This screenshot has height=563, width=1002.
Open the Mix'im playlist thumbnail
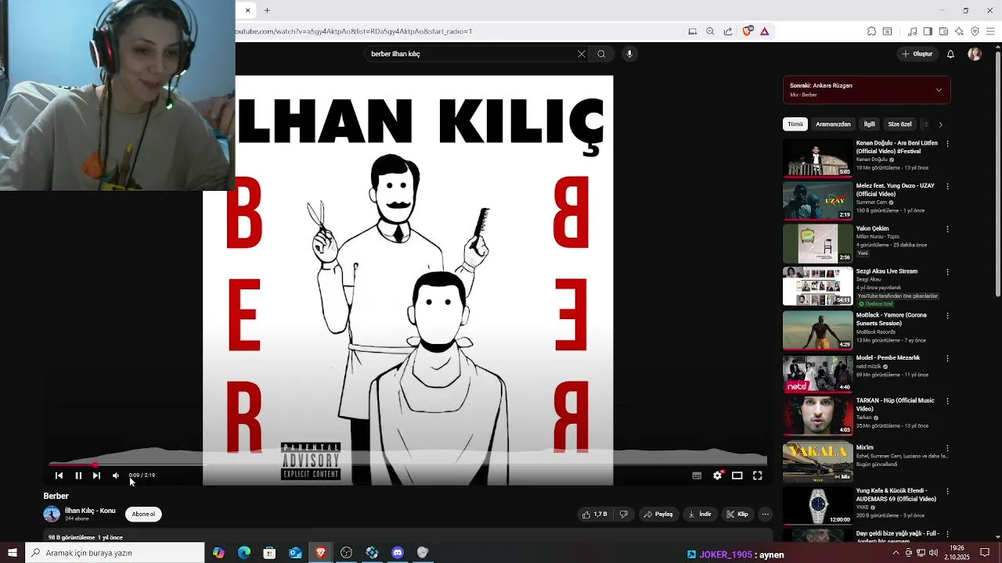pos(817,462)
